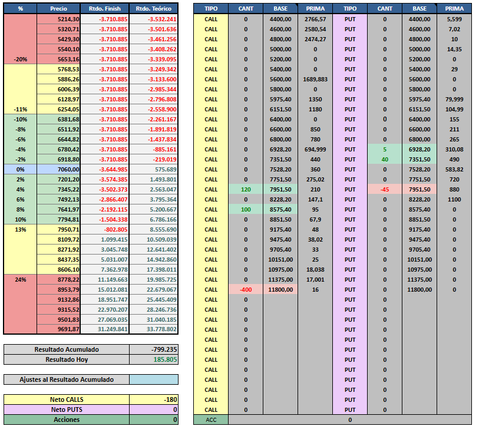The width and height of the screenshot is (479, 426).
Task: Select price cell 5214,30
Action: point(58,19)
